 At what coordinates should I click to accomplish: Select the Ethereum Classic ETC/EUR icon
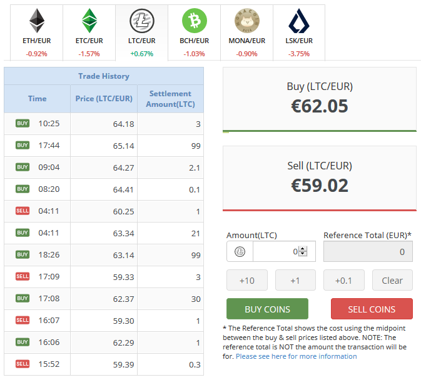pyautogui.click(x=89, y=21)
